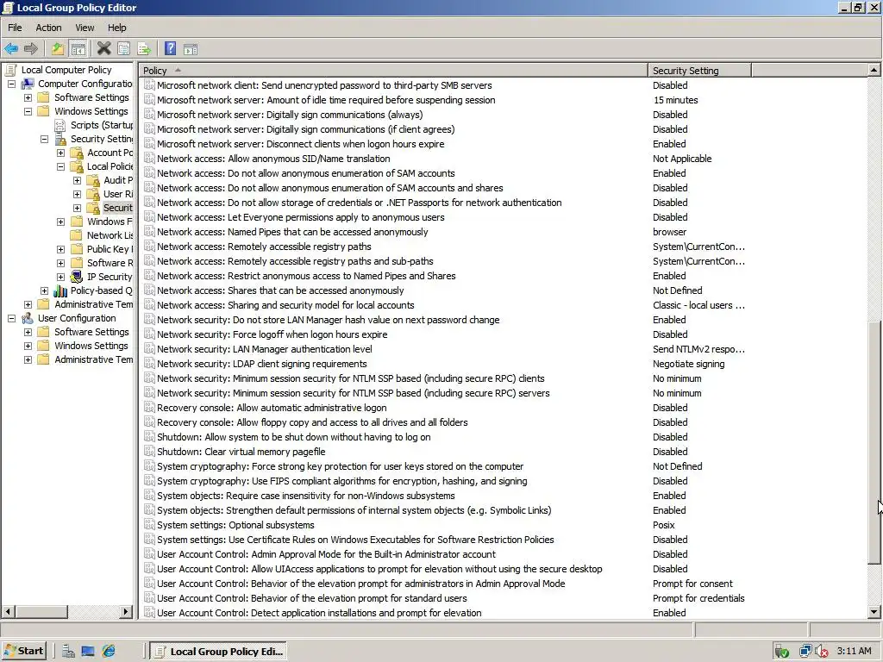Open the Action menu
Viewport: 883px width, 662px height.
pyautogui.click(x=48, y=28)
